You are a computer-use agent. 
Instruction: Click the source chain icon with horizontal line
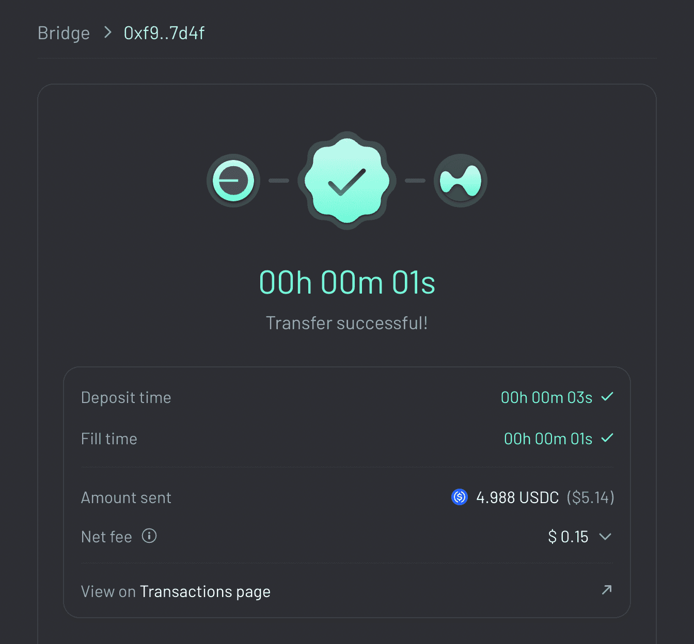pyautogui.click(x=233, y=181)
